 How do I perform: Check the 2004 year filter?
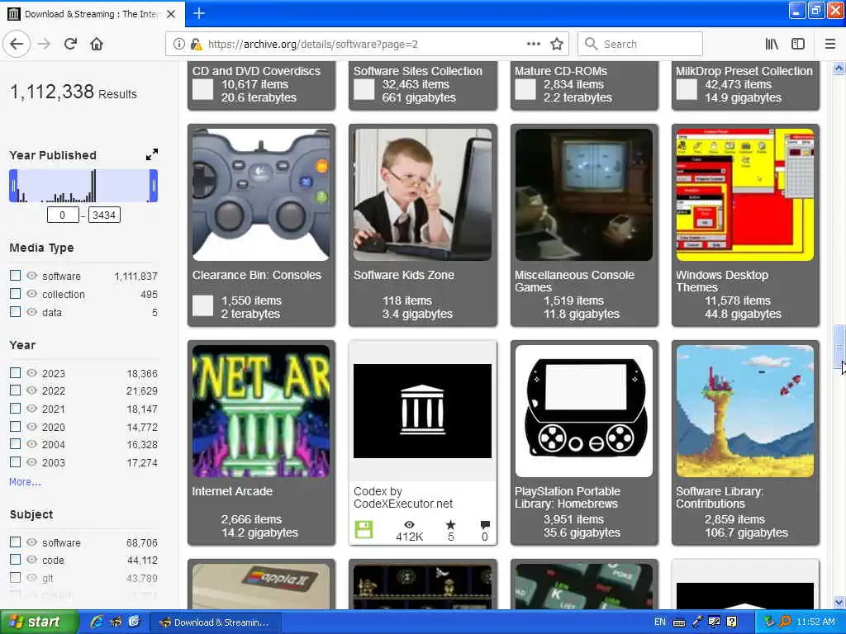tap(15, 443)
